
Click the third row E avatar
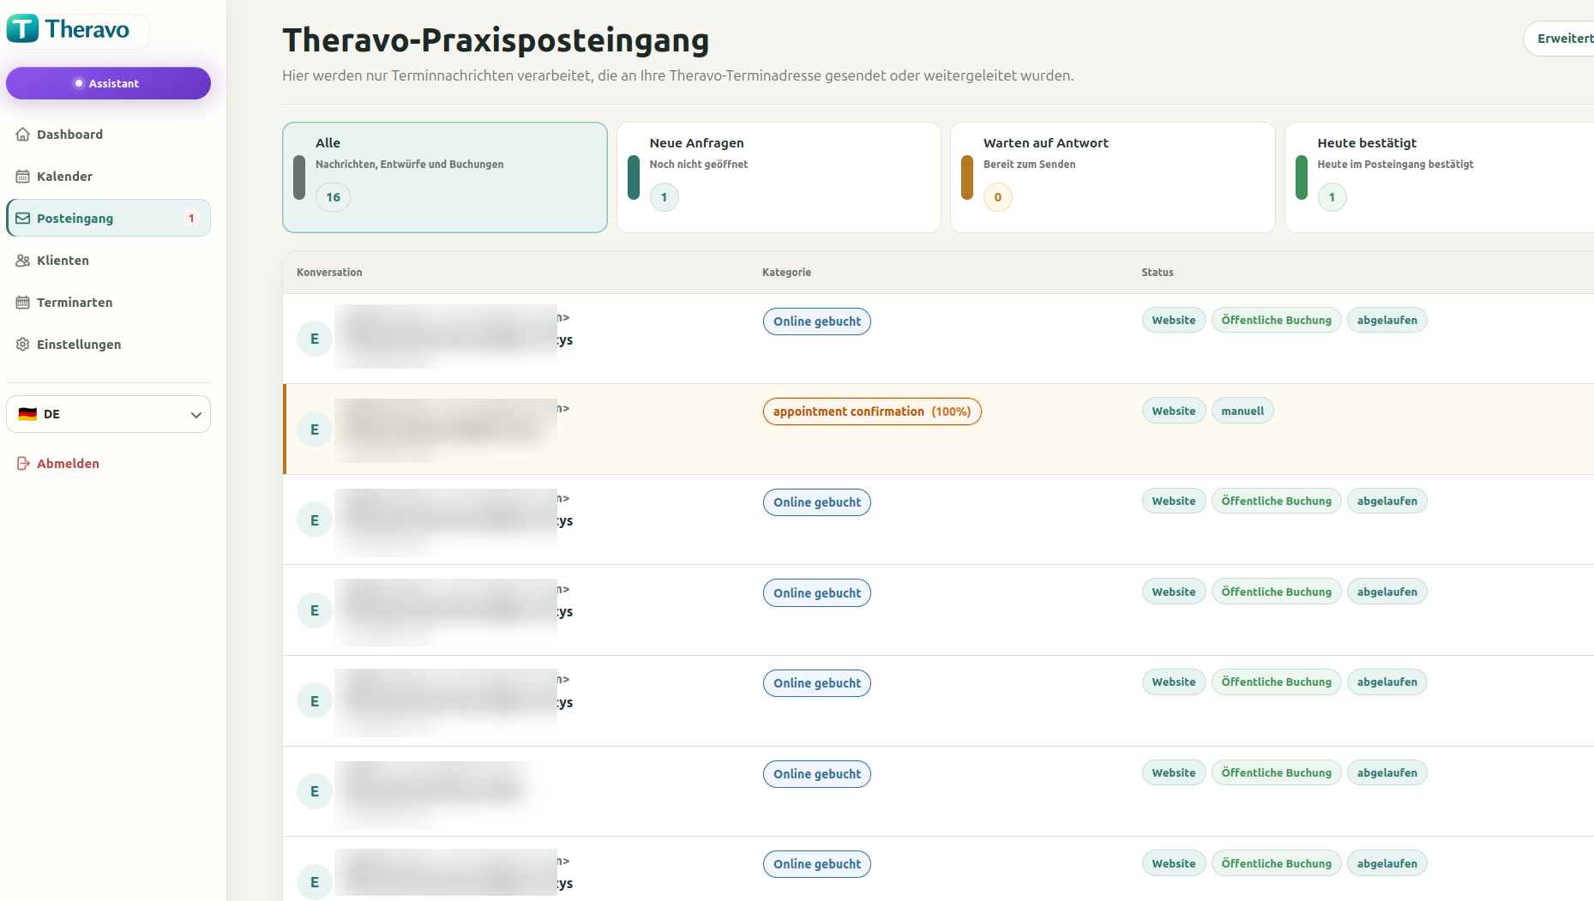click(x=315, y=520)
